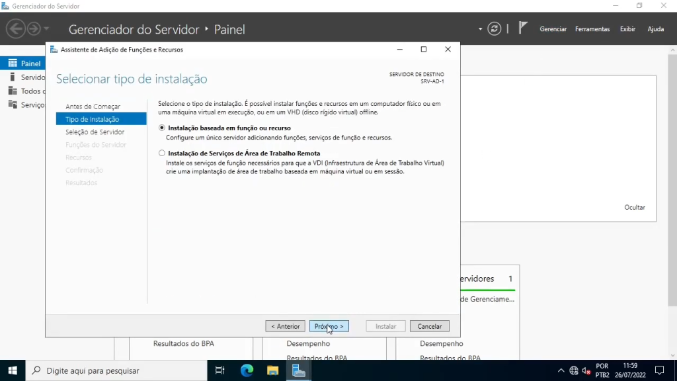Open Task View on the taskbar

tap(219, 370)
